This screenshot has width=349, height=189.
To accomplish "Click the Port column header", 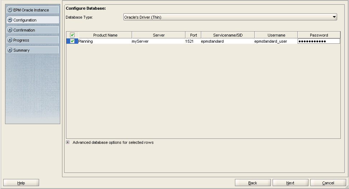I will (x=193, y=35).
